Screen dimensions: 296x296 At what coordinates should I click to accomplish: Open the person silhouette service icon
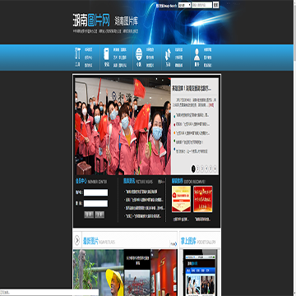click(x=197, y=54)
